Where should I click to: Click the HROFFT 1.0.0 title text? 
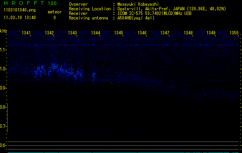tap(30, 3)
